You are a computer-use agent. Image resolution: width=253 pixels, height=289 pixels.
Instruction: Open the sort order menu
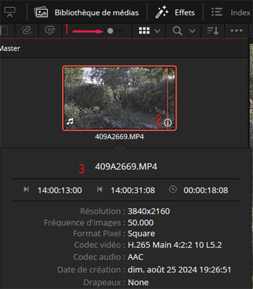213,31
